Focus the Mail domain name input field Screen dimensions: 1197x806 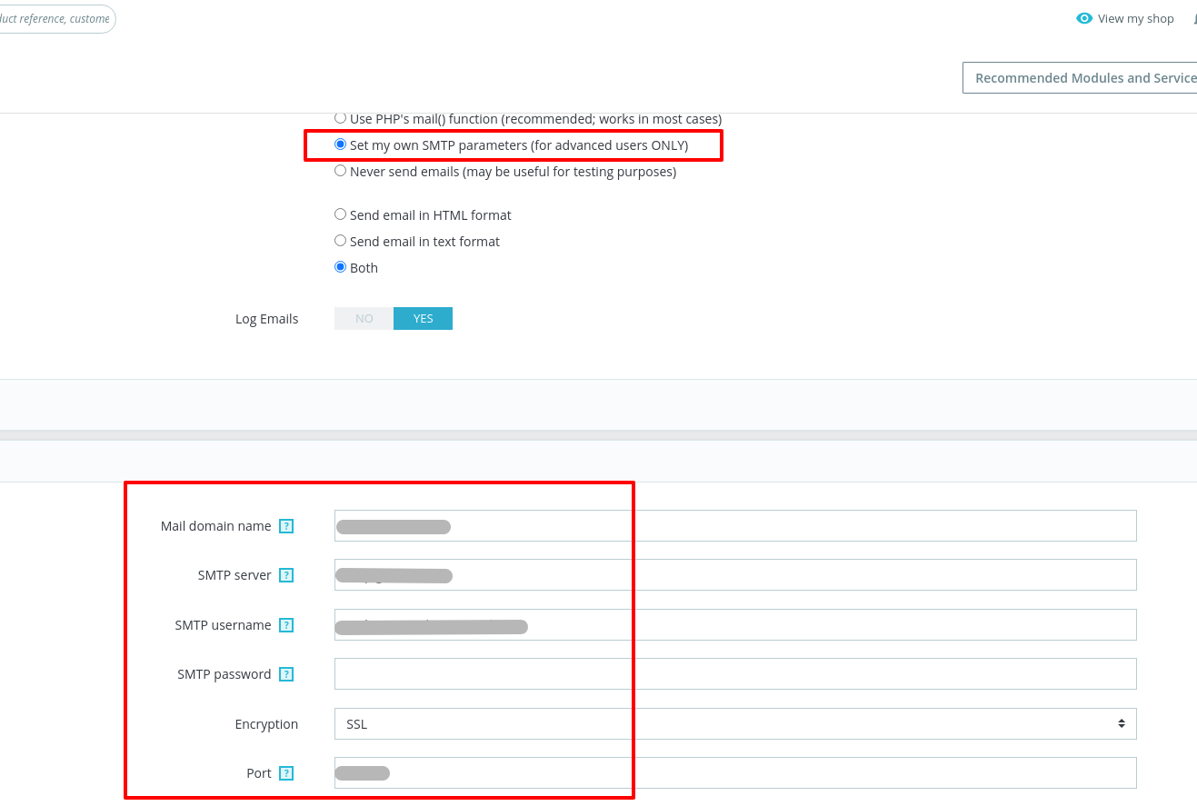pyautogui.click(x=735, y=526)
